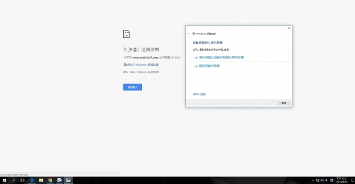Click the network status tray icon
The height and width of the screenshot is (184, 355).
coord(318,181)
